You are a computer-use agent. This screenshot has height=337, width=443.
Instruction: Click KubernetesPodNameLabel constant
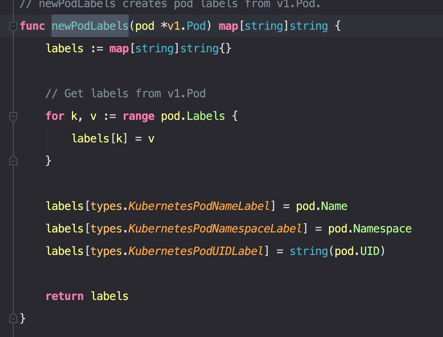coord(199,206)
